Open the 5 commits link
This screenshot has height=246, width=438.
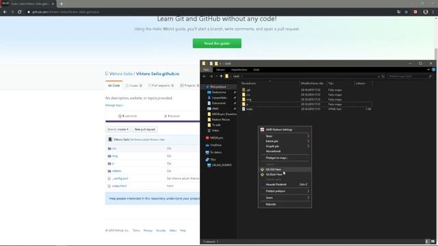click(128, 116)
